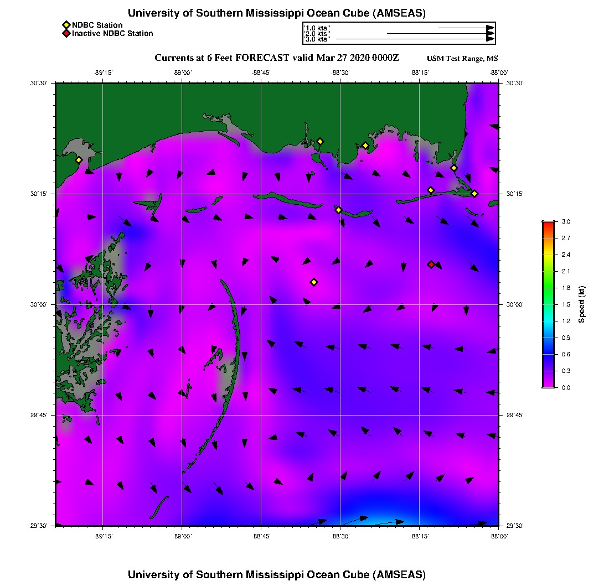Click the yellow diamond icon in the legend
Viewport: 609px width, 581px height.
tap(66, 25)
